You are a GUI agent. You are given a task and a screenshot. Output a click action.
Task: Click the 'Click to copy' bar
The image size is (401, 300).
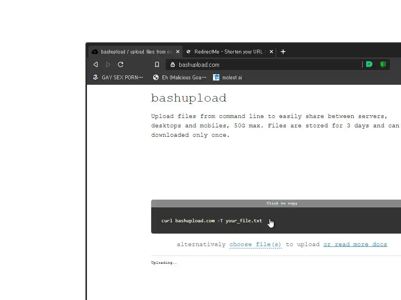tap(276, 203)
